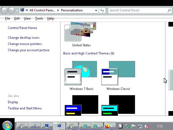The width and height of the screenshot is (173, 130).
Task: Click the document tray icon
Action: (120, 126)
